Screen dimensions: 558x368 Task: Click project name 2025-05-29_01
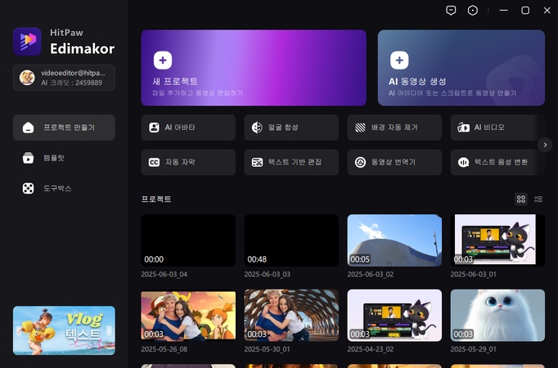point(473,349)
